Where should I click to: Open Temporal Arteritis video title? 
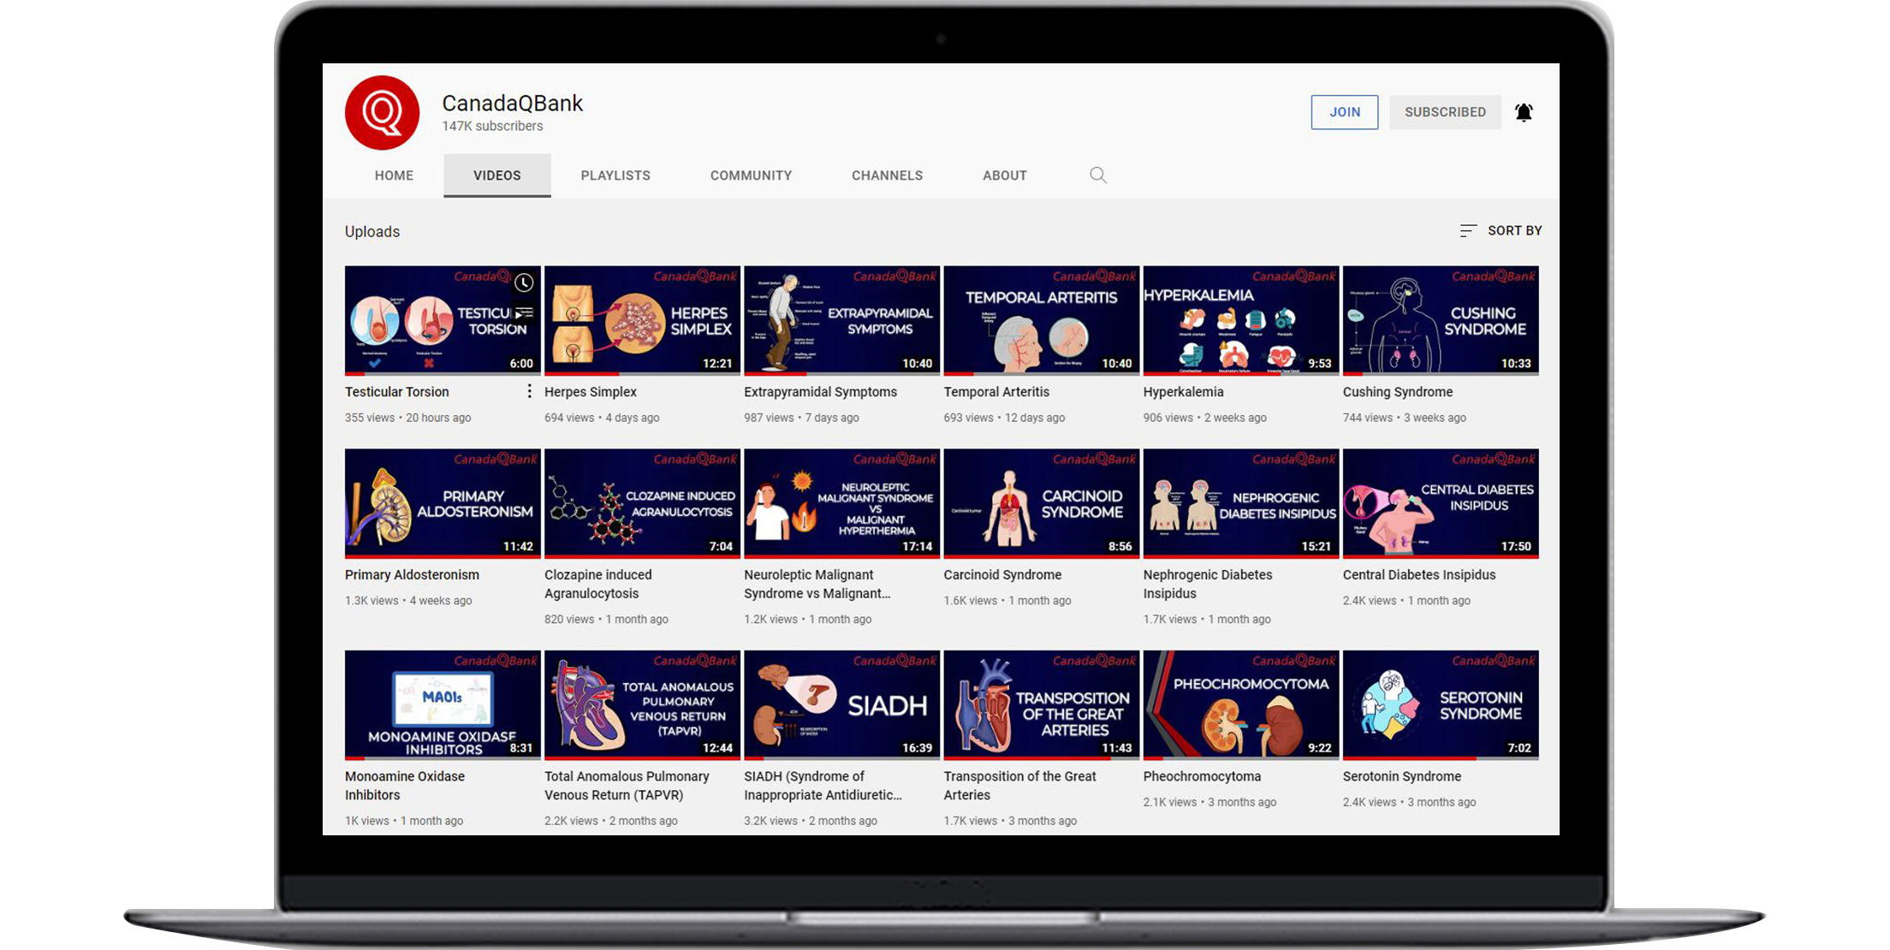pos(996,392)
